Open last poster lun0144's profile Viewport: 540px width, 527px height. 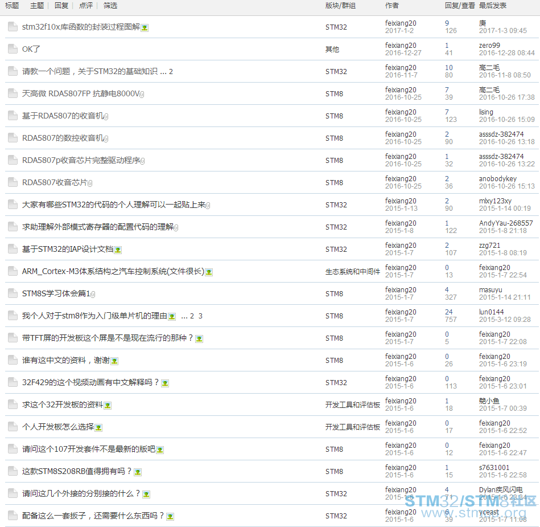(x=492, y=312)
